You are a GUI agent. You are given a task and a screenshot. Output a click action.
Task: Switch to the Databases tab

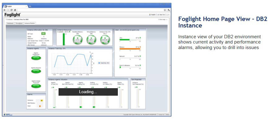point(10,23)
